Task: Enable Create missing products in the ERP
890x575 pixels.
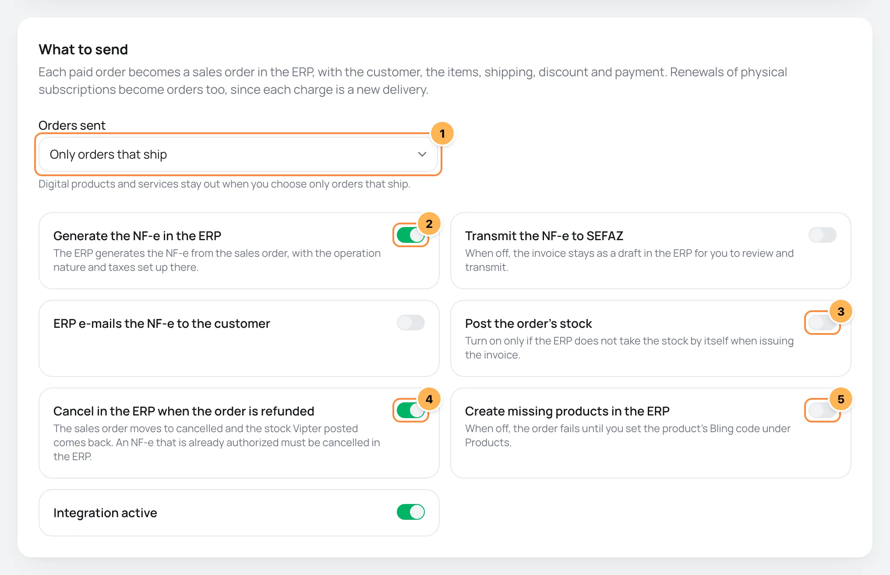Action: (822, 410)
